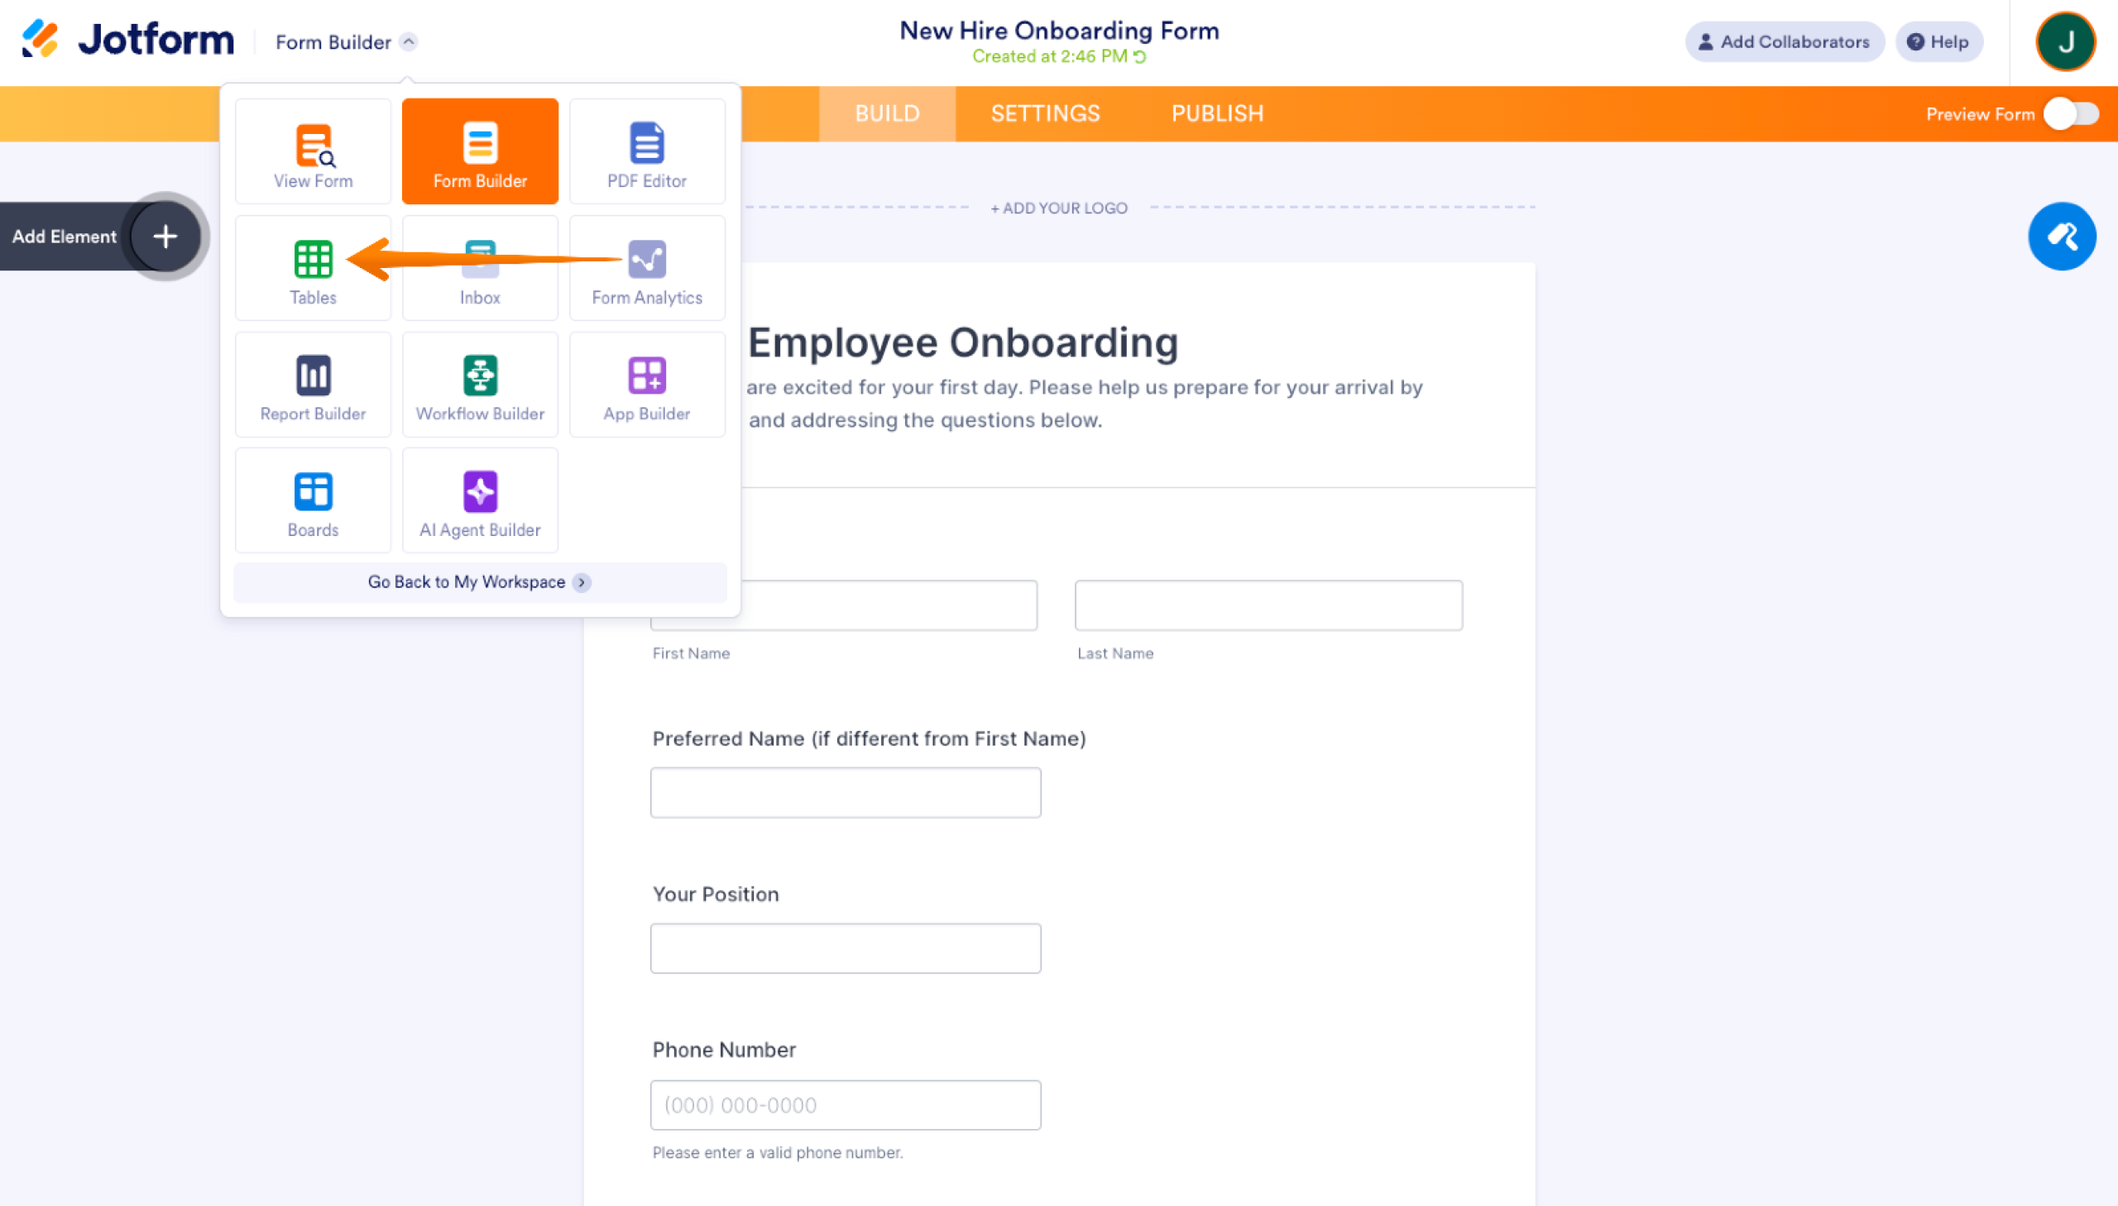The height and width of the screenshot is (1206, 2118).
Task: Open Jotform Tables from the product menu
Action: pos(313,266)
